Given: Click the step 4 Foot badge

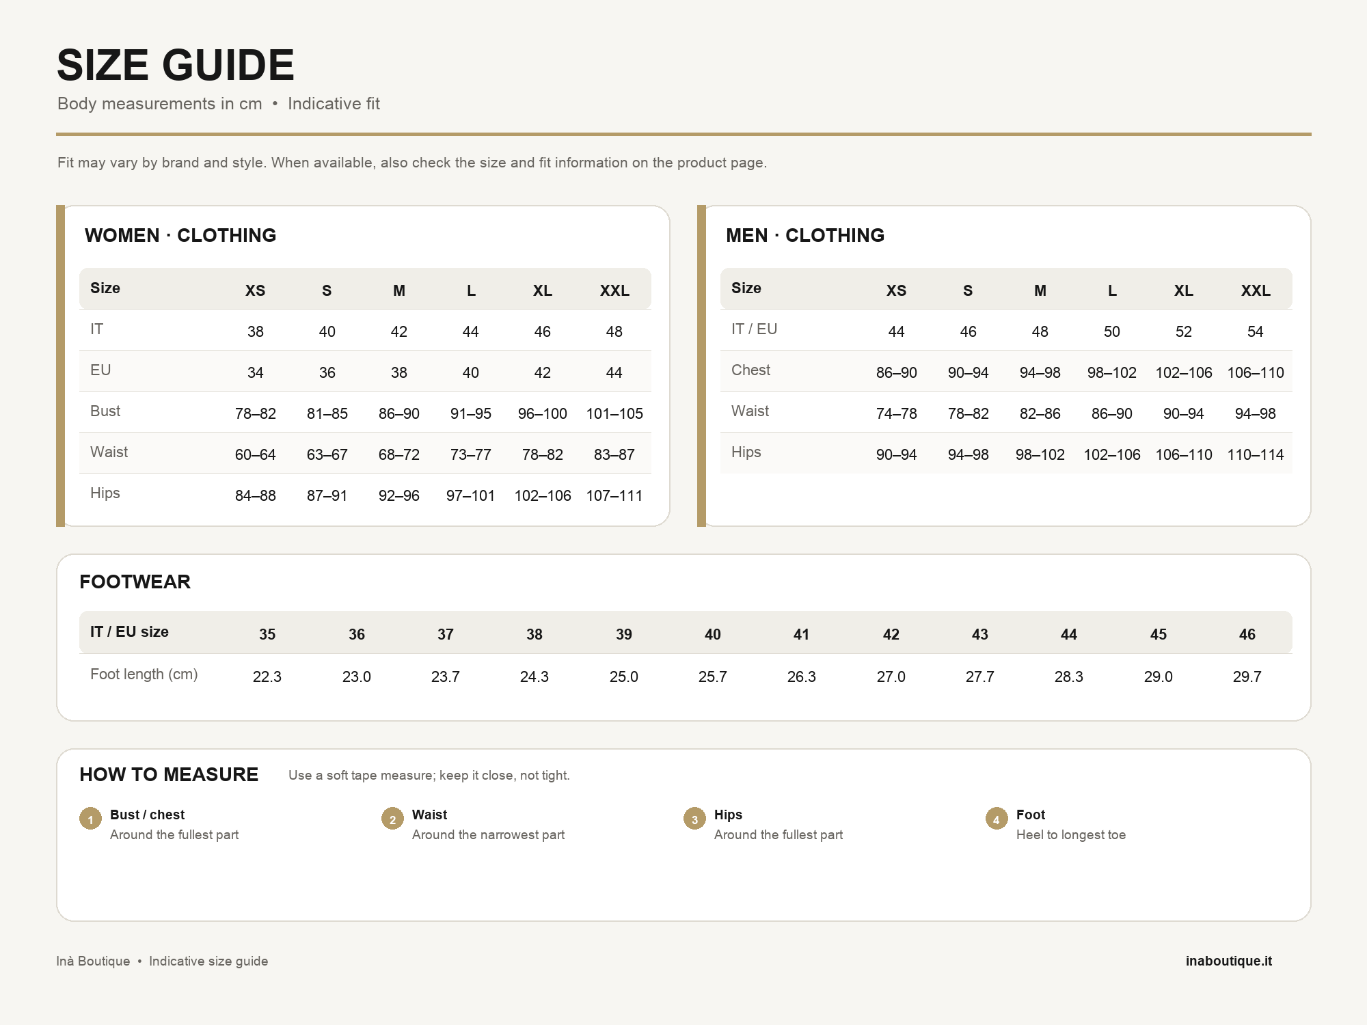Looking at the screenshot, I should 997,818.
